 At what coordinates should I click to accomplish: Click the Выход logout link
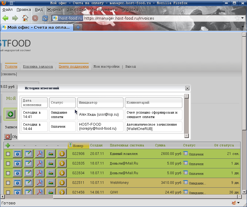click(131, 66)
